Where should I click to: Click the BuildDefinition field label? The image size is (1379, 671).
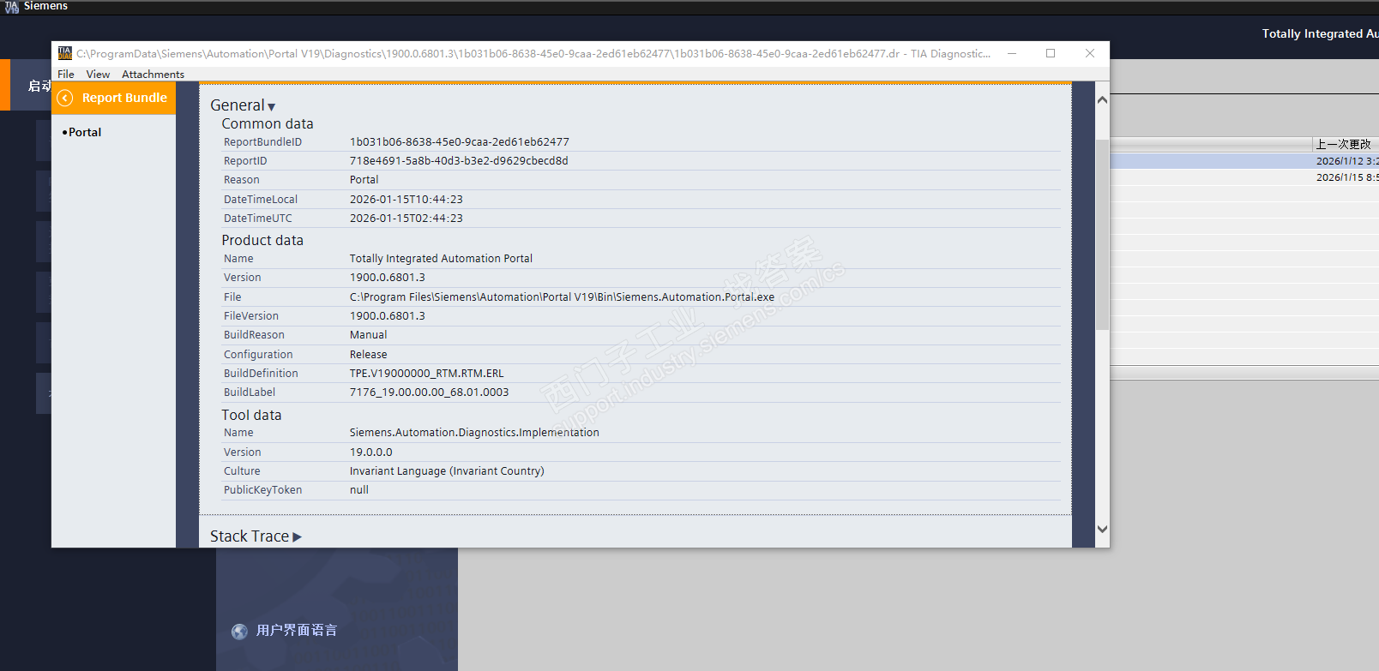[x=261, y=374]
